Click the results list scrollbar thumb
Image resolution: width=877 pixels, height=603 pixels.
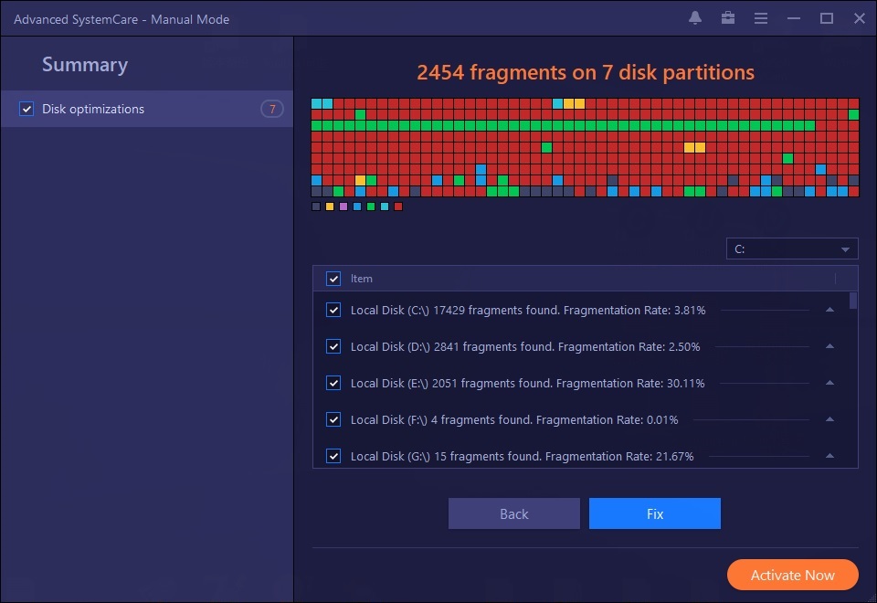853,301
